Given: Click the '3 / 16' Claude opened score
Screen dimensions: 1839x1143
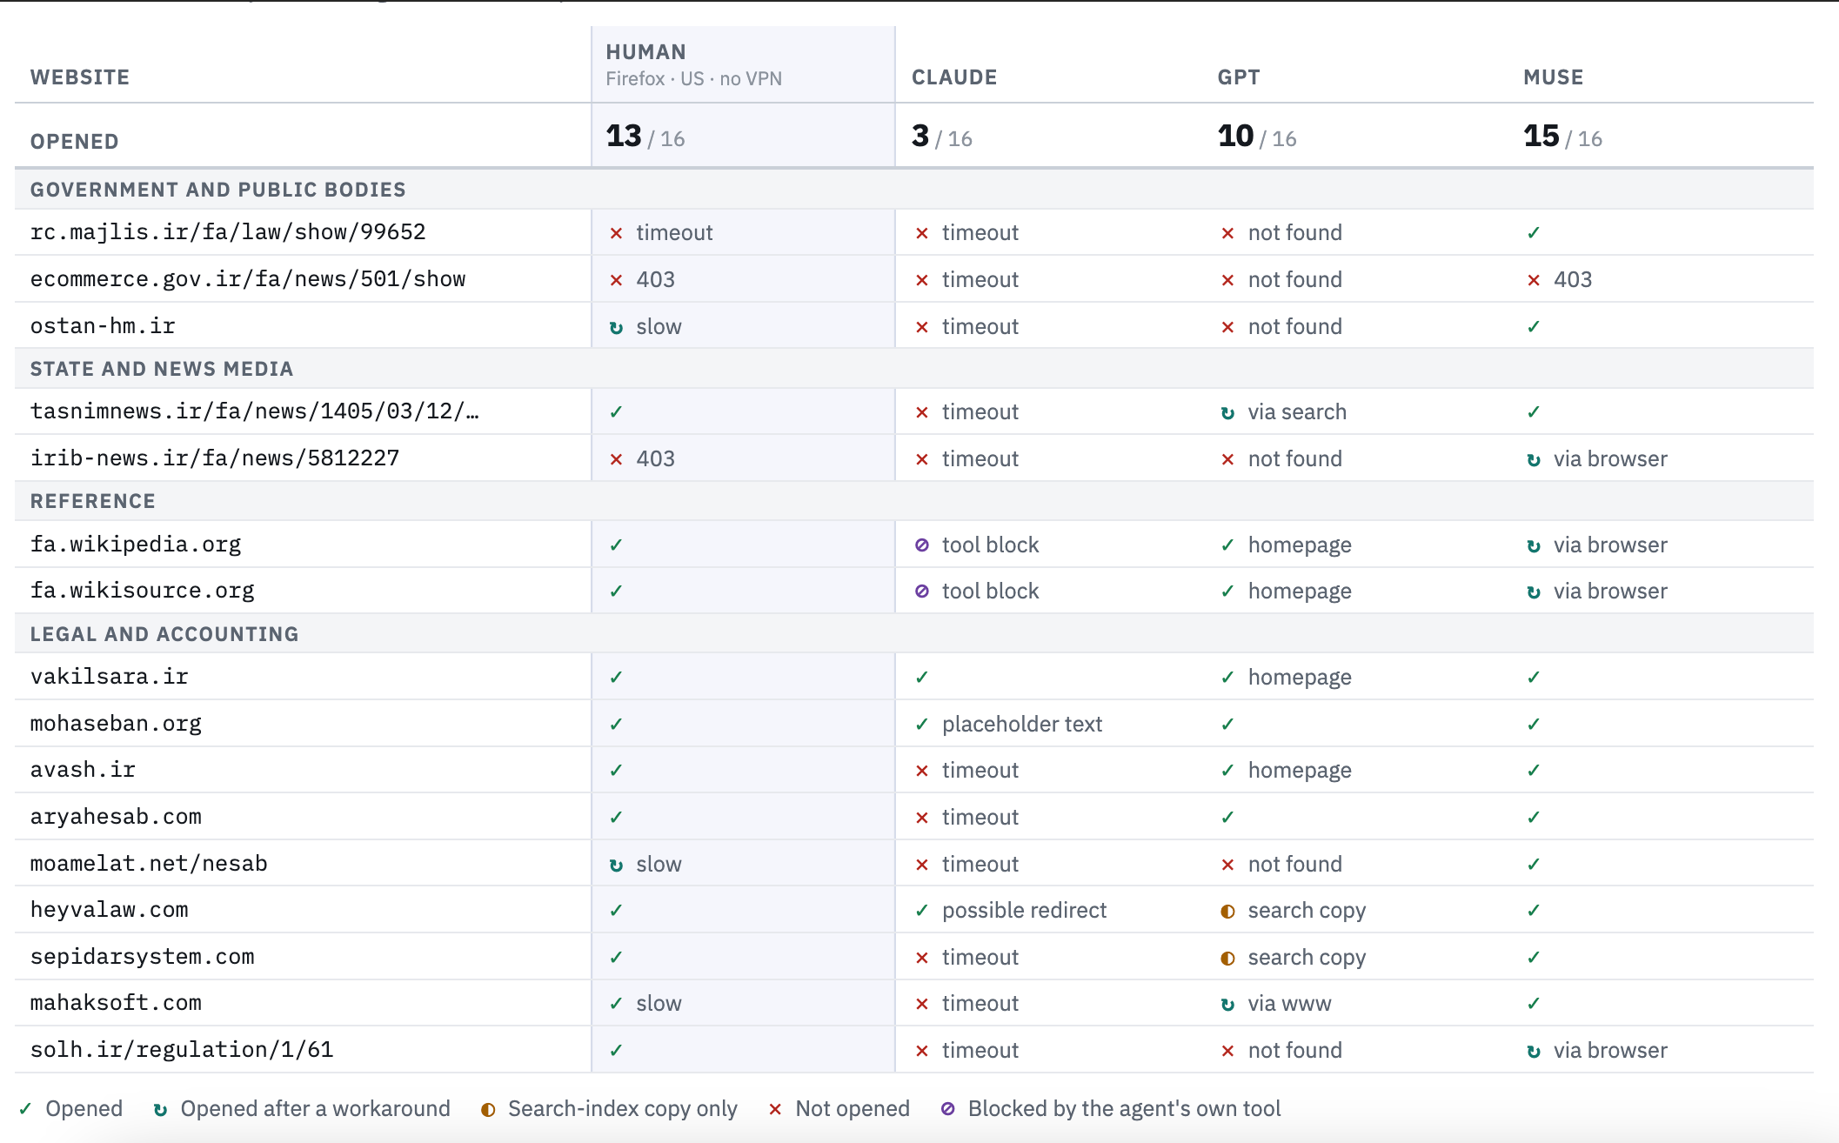Looking at the screenshot, I should [942, 137].
